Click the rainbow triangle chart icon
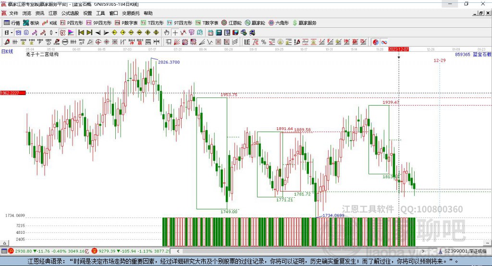492x266 pixels. click(x=71, y=33)
